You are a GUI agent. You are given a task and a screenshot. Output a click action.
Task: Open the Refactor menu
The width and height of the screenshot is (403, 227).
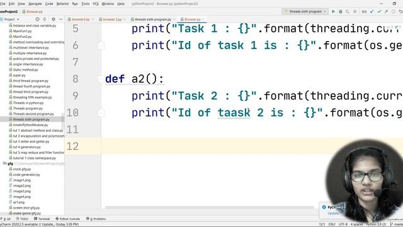coord(63,4)
